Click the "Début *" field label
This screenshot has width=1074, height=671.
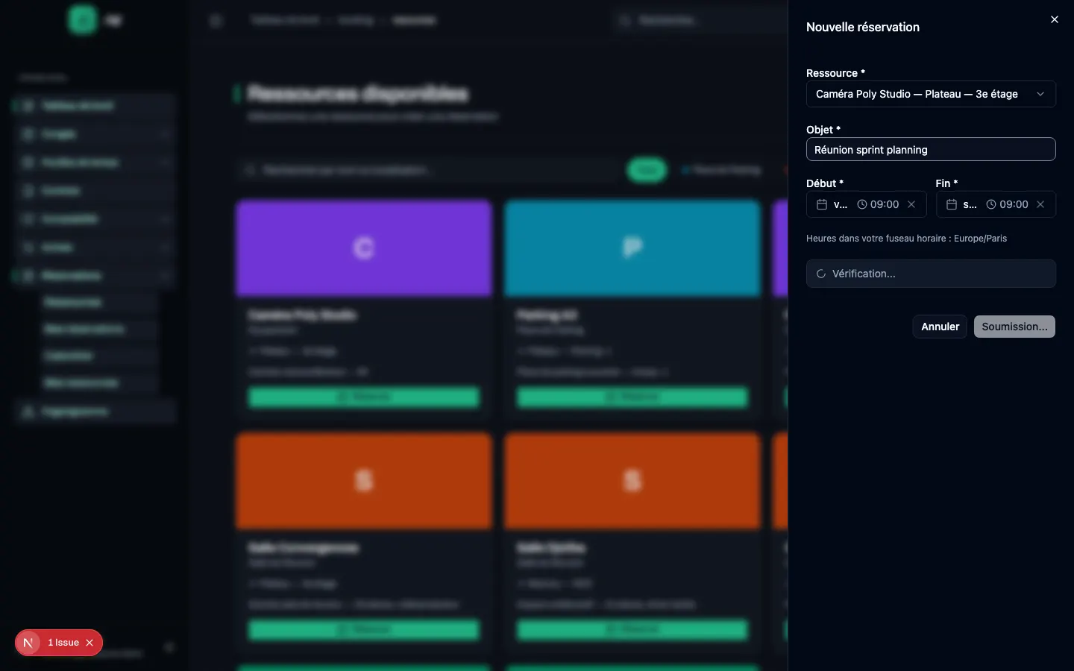tap(825, 183)
